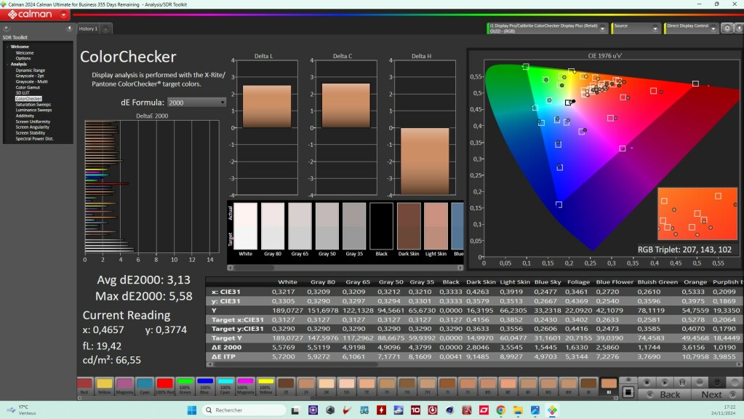The image size is (744, 419).
Task: Select the Light Skin comparison swatch
Action: click(436, 226)
